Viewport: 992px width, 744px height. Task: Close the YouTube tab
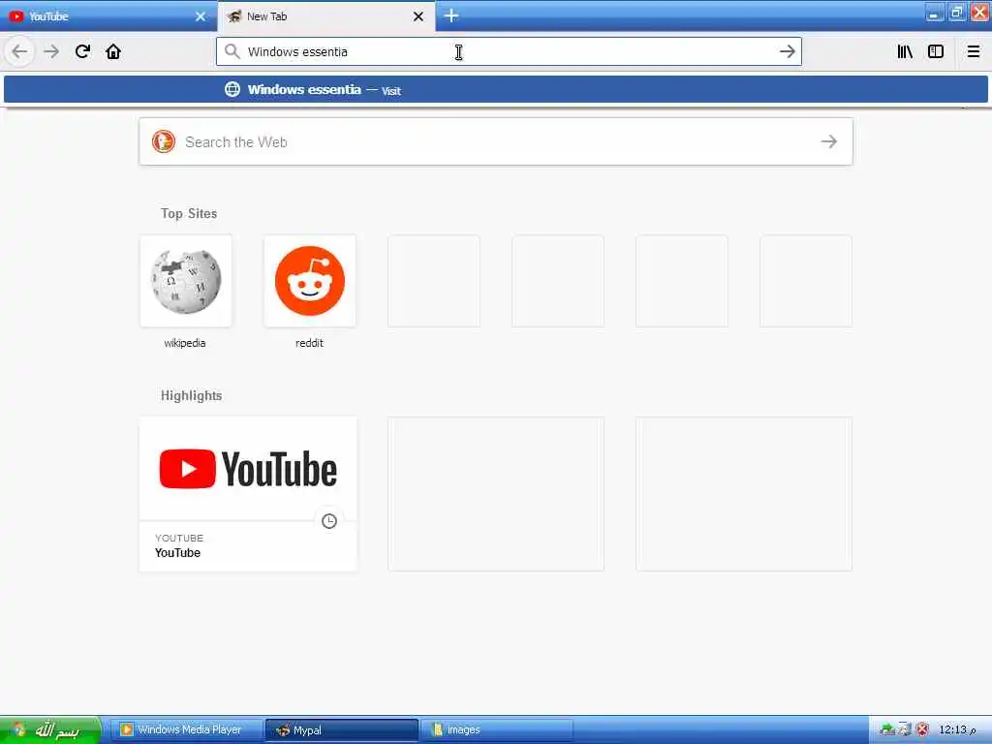click(x=201, y=16)
